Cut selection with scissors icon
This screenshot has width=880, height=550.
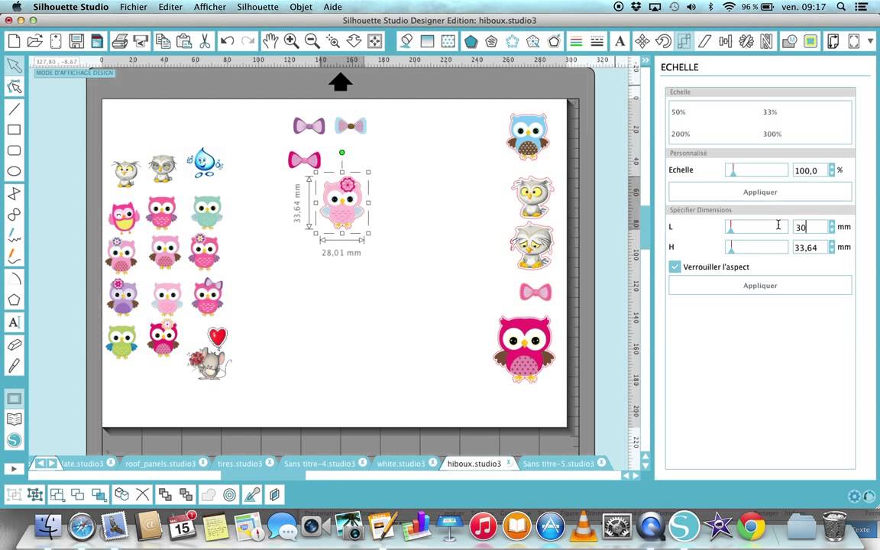(205, 41)
